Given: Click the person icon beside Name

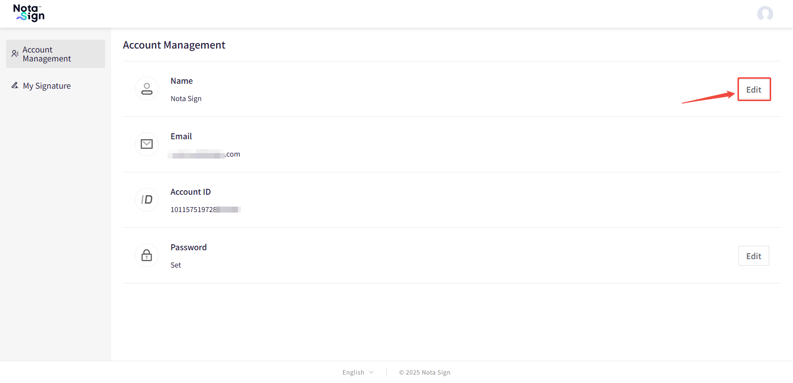Looking at the screenshot, I should tap(147, 89).
